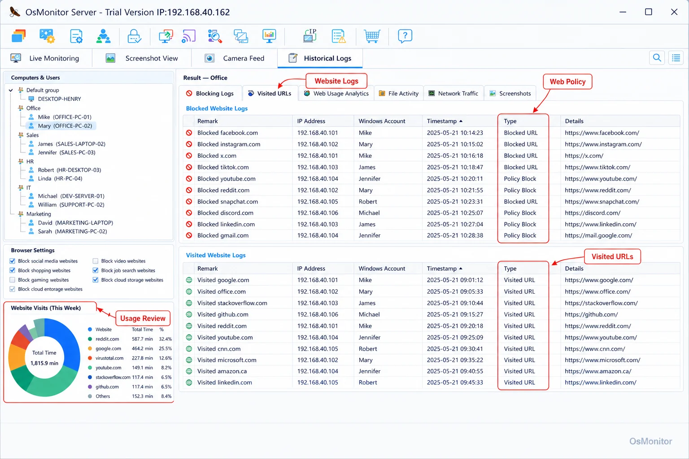Click the globe icon on Visited google.com row
Screen dimensions: 689x459
(189, 280)
